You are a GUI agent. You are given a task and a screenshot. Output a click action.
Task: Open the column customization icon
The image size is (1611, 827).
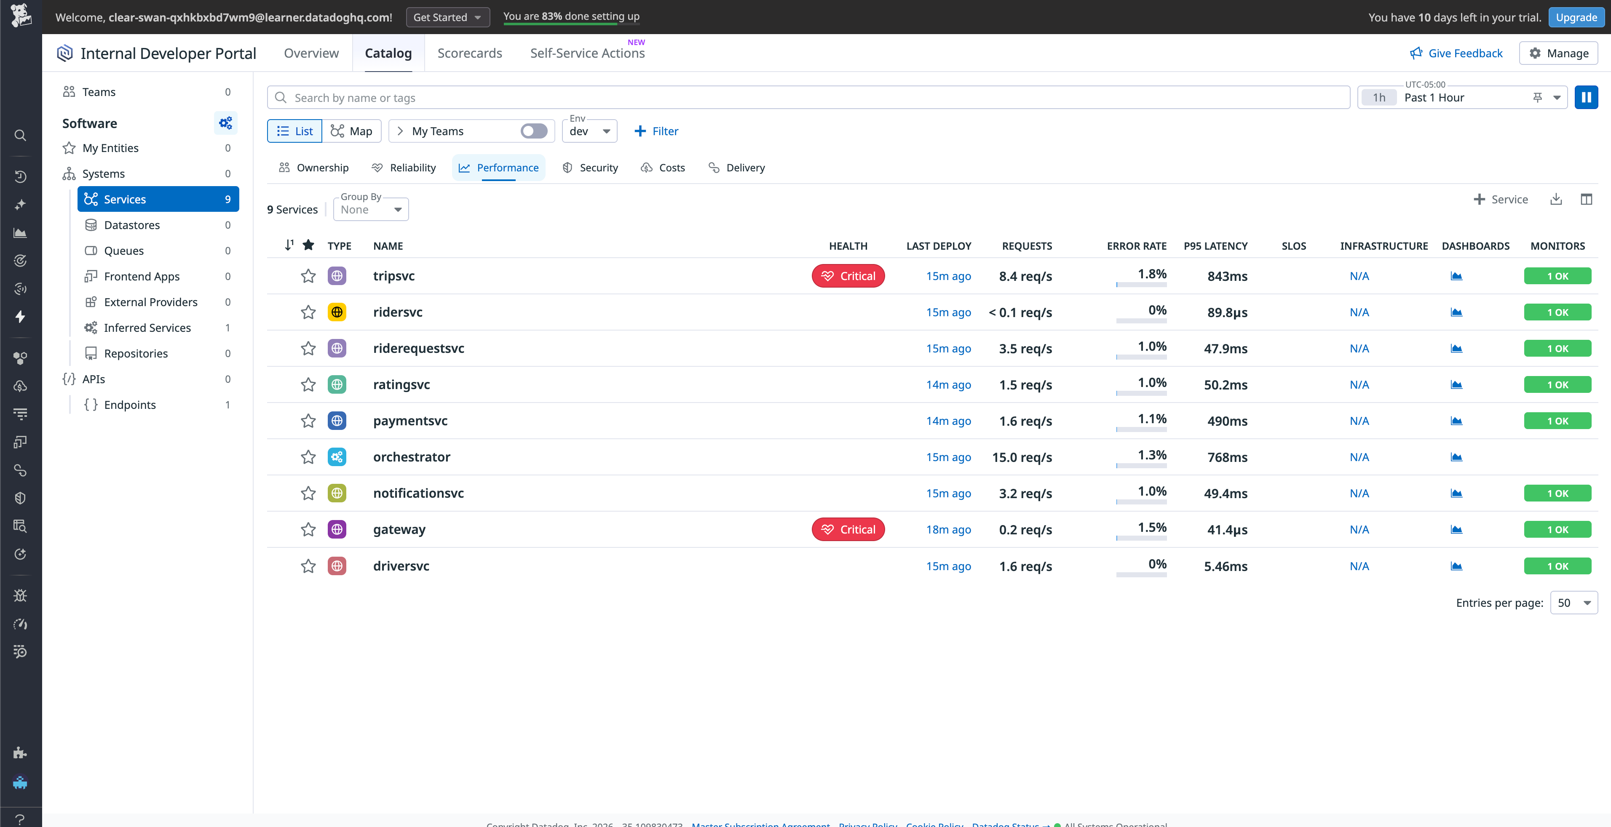tap(1586, 200)
